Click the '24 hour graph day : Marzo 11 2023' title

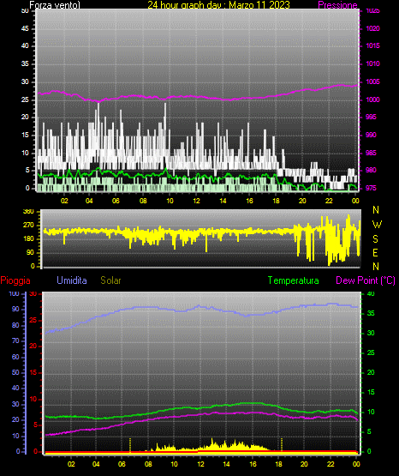click(218, 5)
